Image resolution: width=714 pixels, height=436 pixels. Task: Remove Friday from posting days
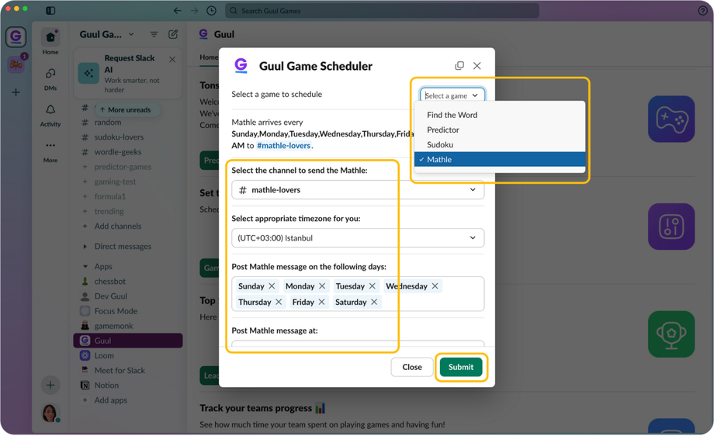321,302
